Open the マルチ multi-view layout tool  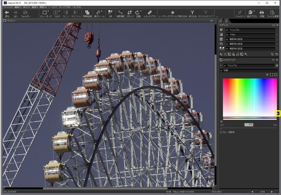click(x=57, y=14)
